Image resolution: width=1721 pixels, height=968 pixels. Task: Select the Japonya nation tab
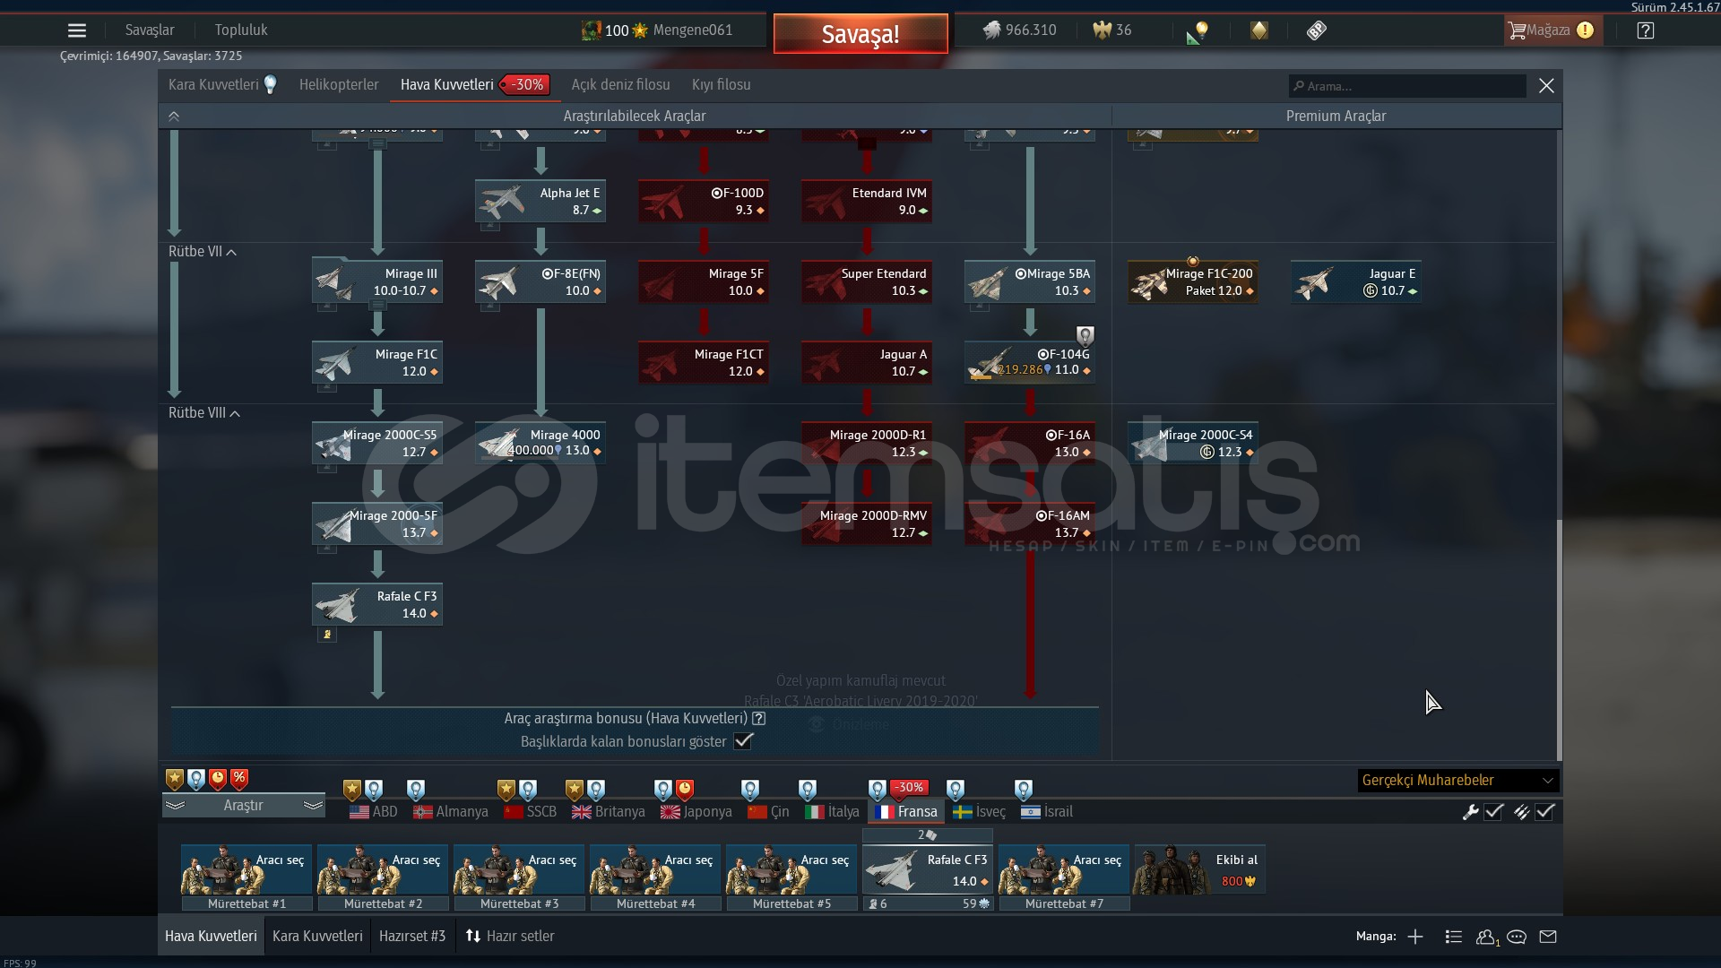pyautogui.click(x=696, y=812)
